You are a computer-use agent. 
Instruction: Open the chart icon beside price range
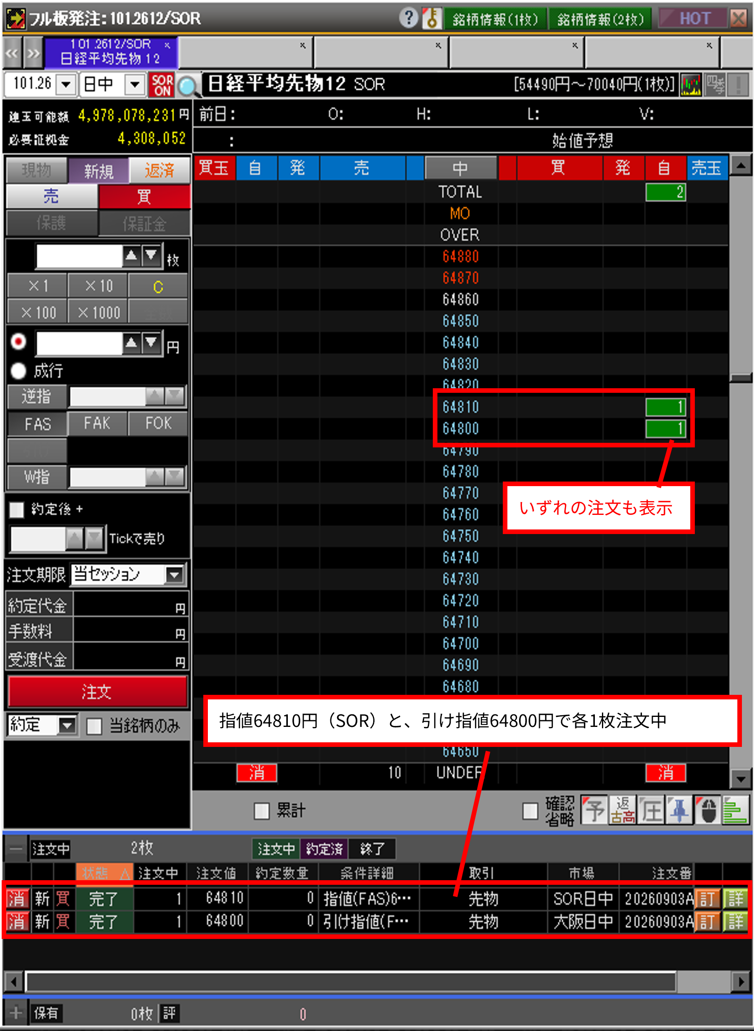pos(691,85)
